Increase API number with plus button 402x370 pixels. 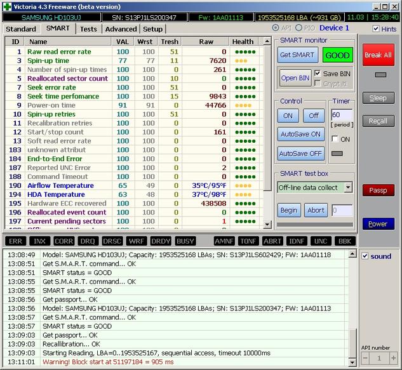393,358
